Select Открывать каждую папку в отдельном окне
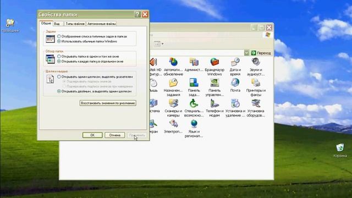This screenshot has width=352, height=198. click(90, 61)
